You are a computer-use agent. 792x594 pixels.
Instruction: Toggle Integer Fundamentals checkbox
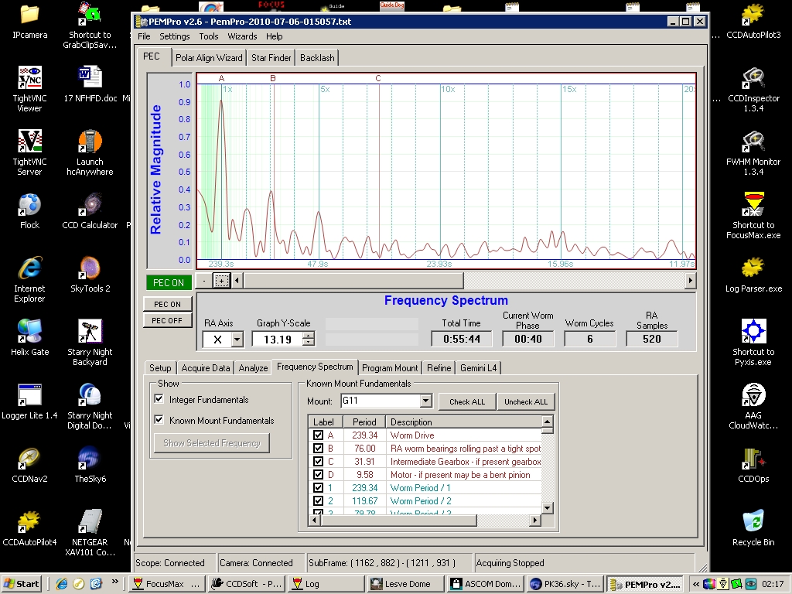[x=159, y=399]
